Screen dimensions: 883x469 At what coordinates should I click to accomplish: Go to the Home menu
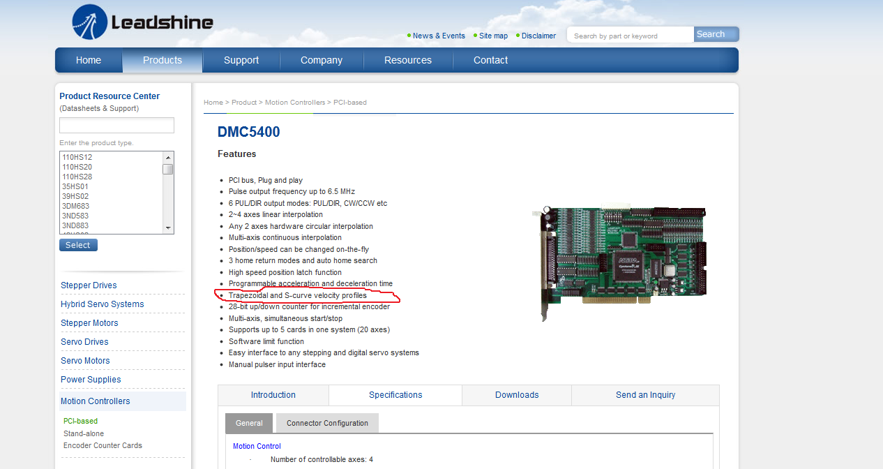(x=89, y=60)
